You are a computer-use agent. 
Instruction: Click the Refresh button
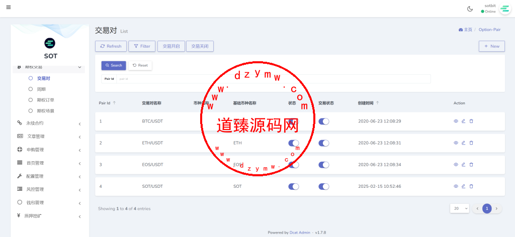(x=111, y=46)
